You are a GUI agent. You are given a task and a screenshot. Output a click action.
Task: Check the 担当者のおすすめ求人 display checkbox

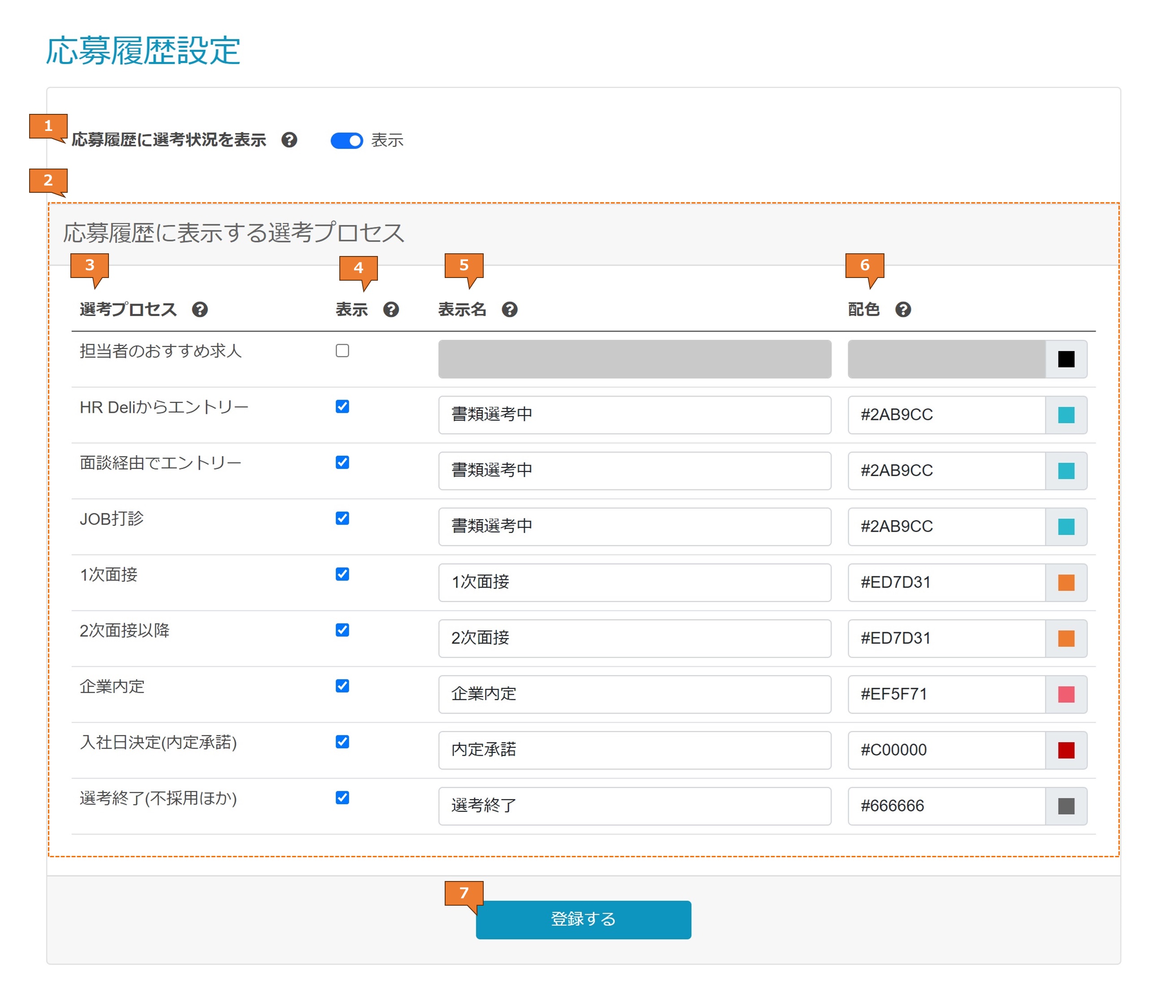[342, 351]
